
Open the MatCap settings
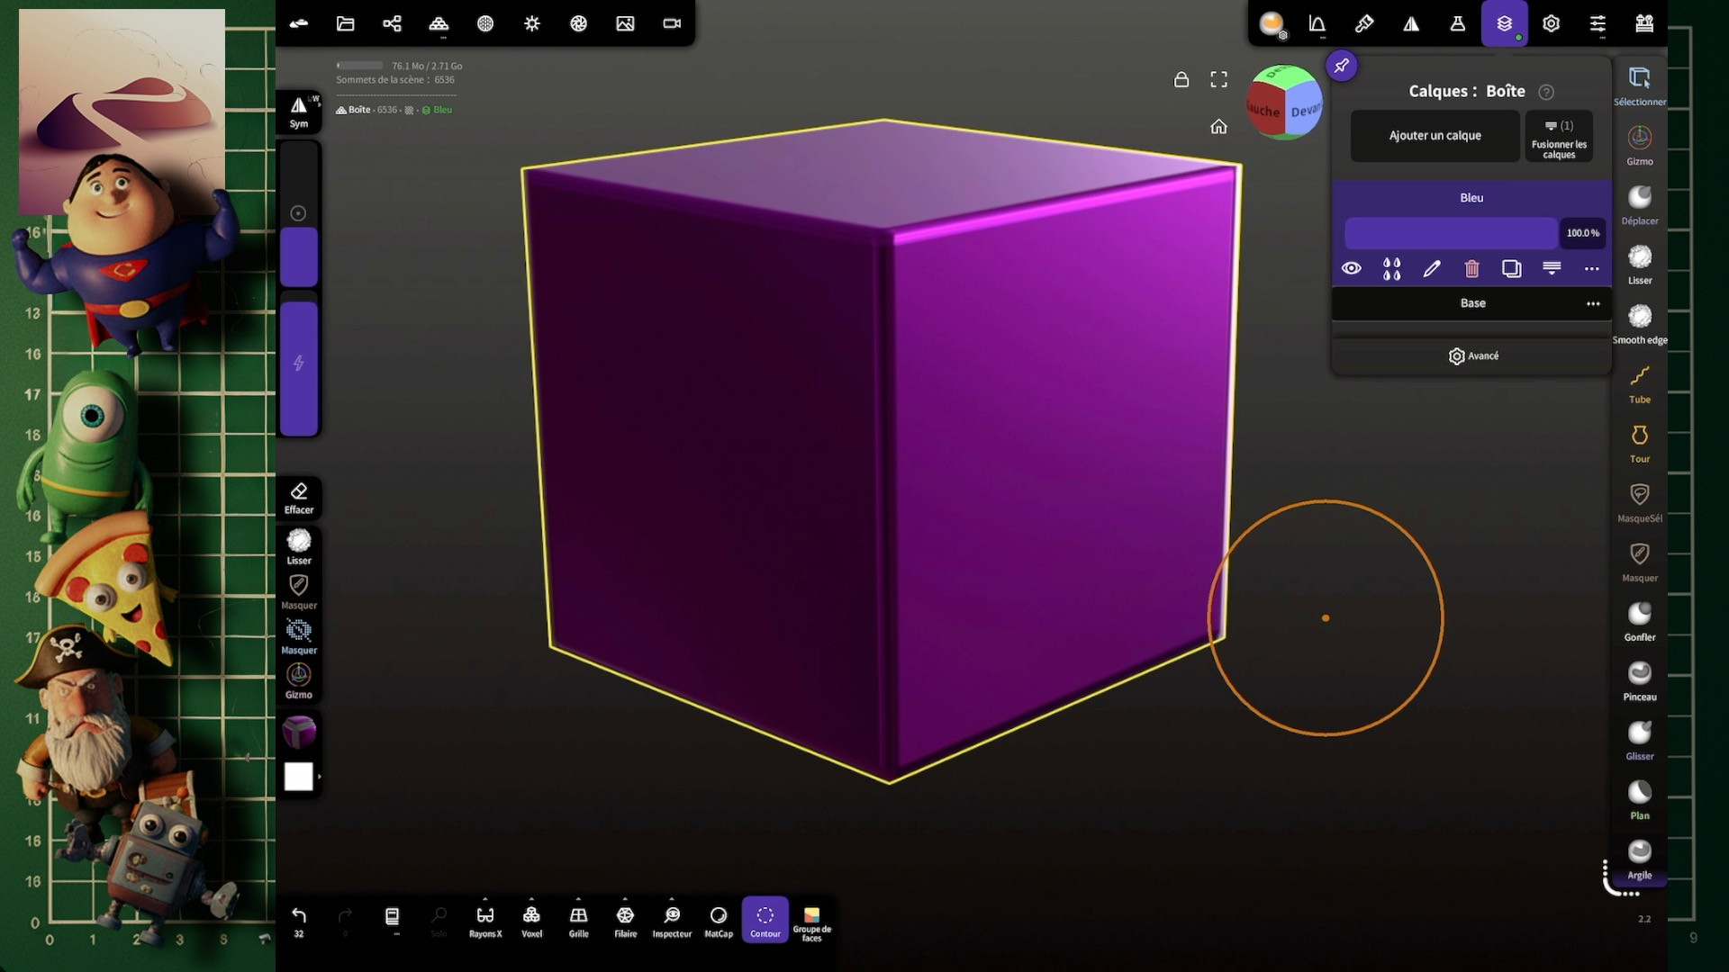coord(718,921)
